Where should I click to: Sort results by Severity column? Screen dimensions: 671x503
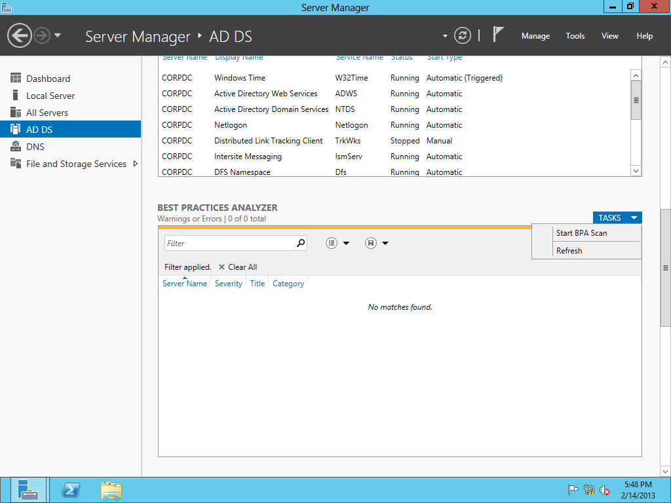tap(229, 284)
